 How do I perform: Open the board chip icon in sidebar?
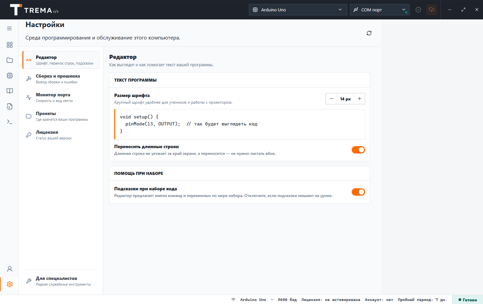[x=9, y=76]
